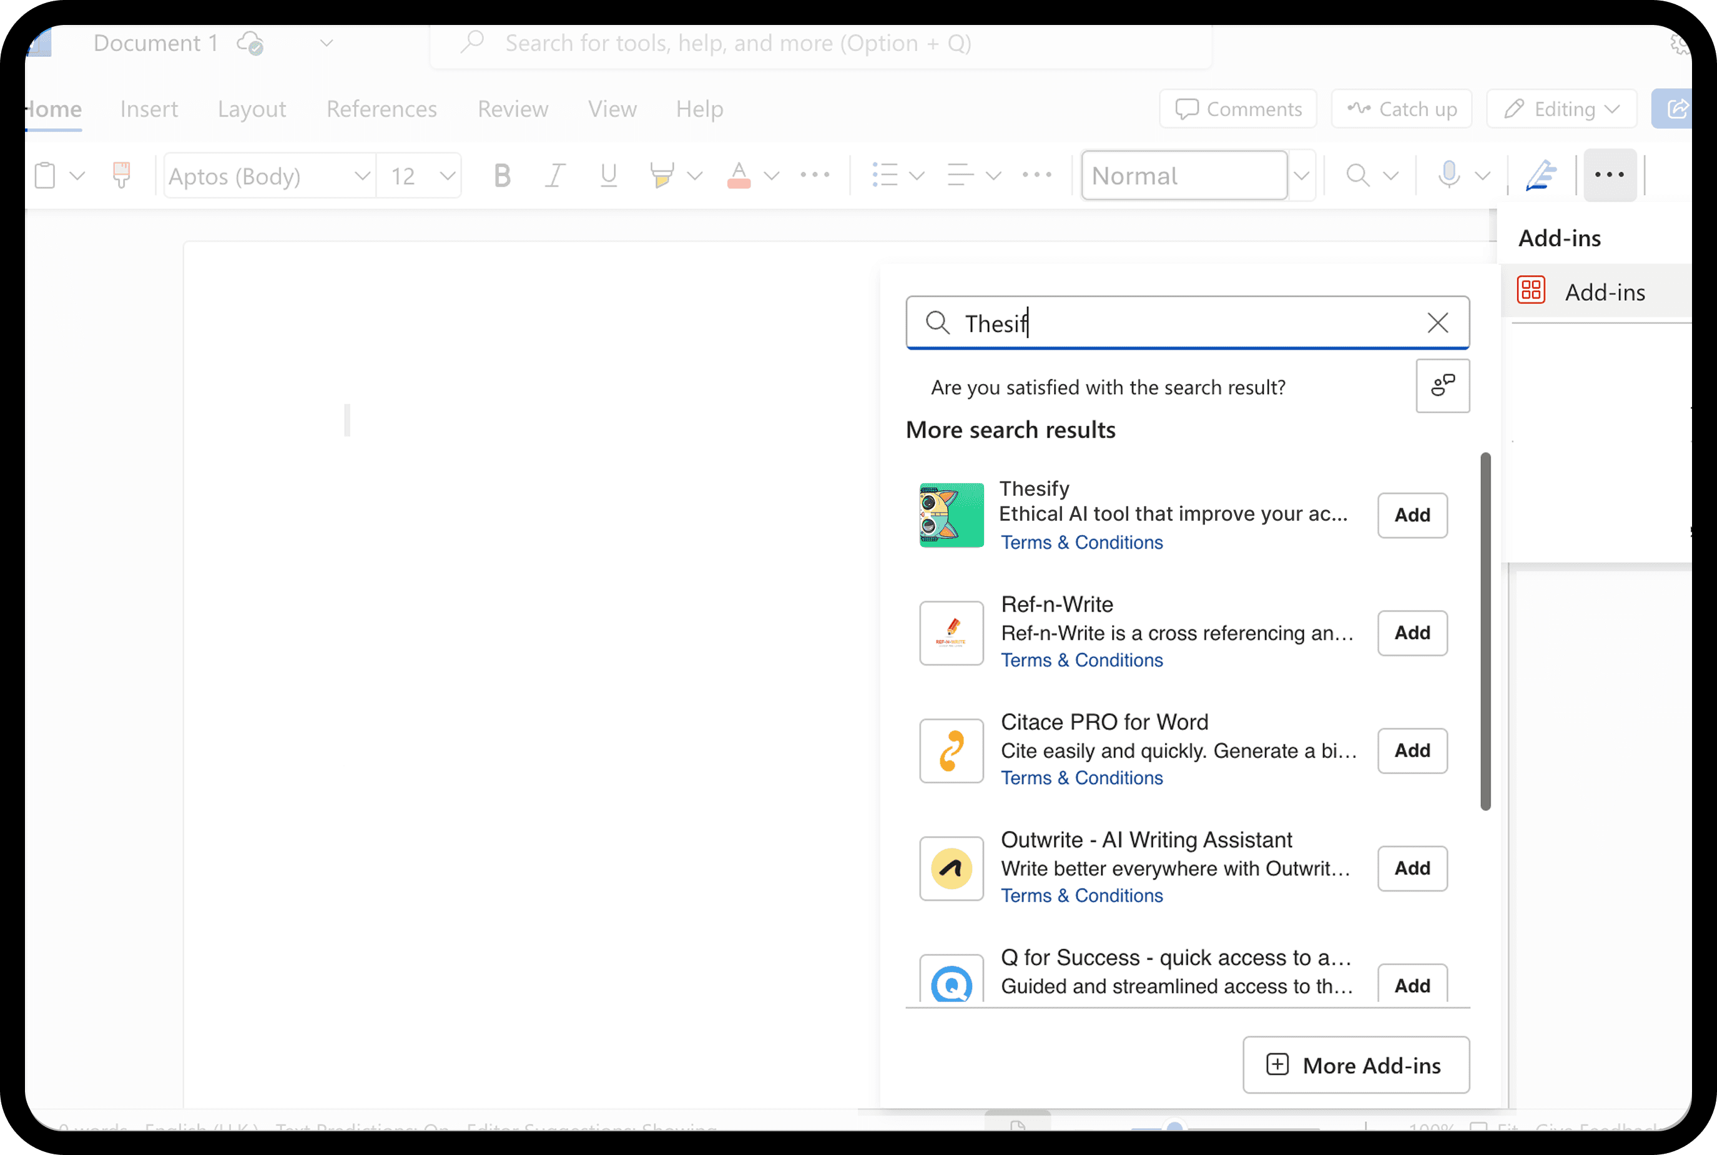Select the Normal style box
Screen dimensions: 1717x1155
[1184, 175]
